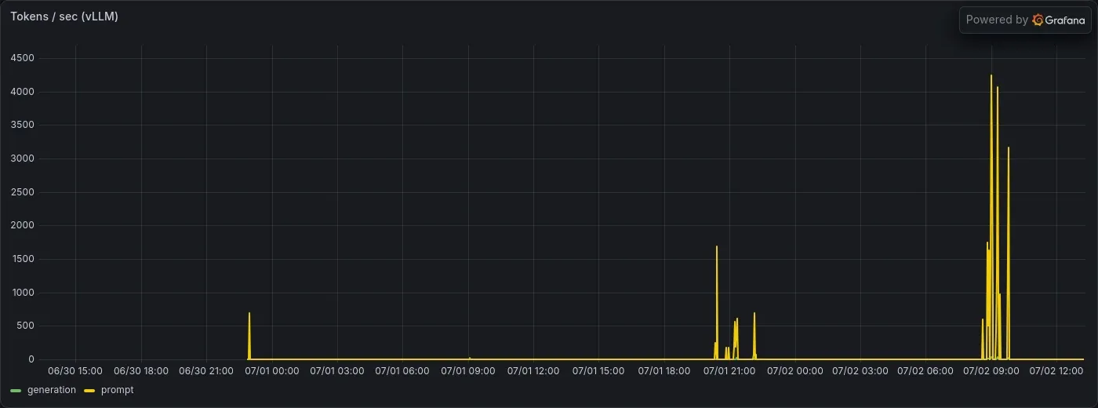Click the 06/30 15:00 time axis label
Viewport: 1098px width, 408px height.
click(75, 370)
